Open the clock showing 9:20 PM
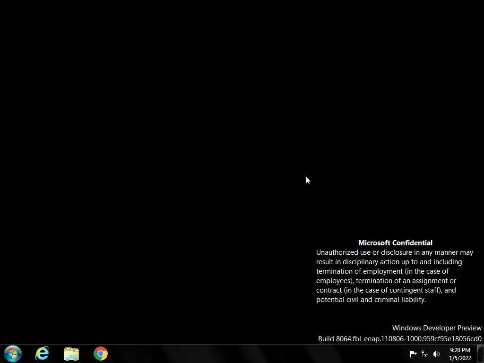 click(460, 354)
